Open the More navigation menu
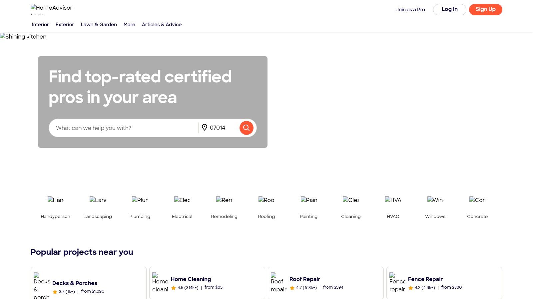533x299 pixels. coord(129,24)
